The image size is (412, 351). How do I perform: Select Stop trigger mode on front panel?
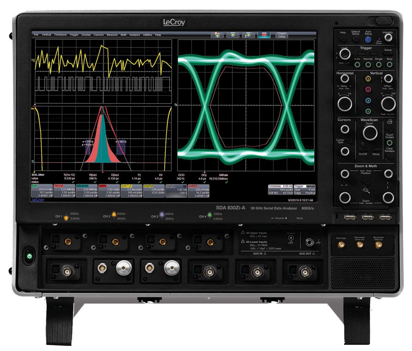[x=389, y=64]
